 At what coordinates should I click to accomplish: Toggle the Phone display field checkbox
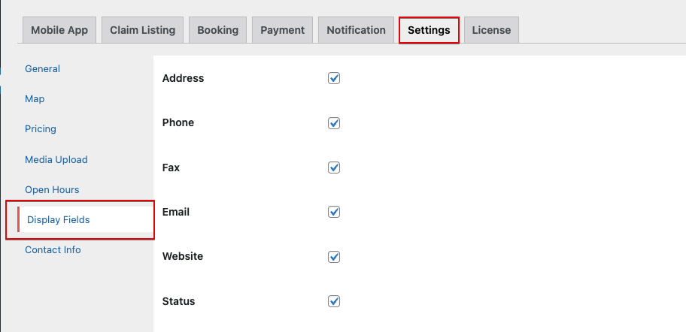(334, 123)
